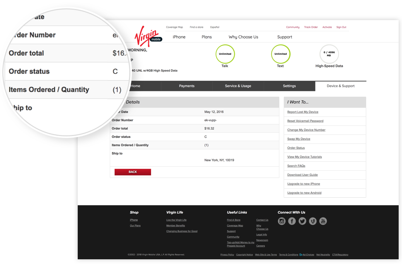Open Changing Business for Good link
The width and height of the screenshot is (402, 268).
pos(182,231)
